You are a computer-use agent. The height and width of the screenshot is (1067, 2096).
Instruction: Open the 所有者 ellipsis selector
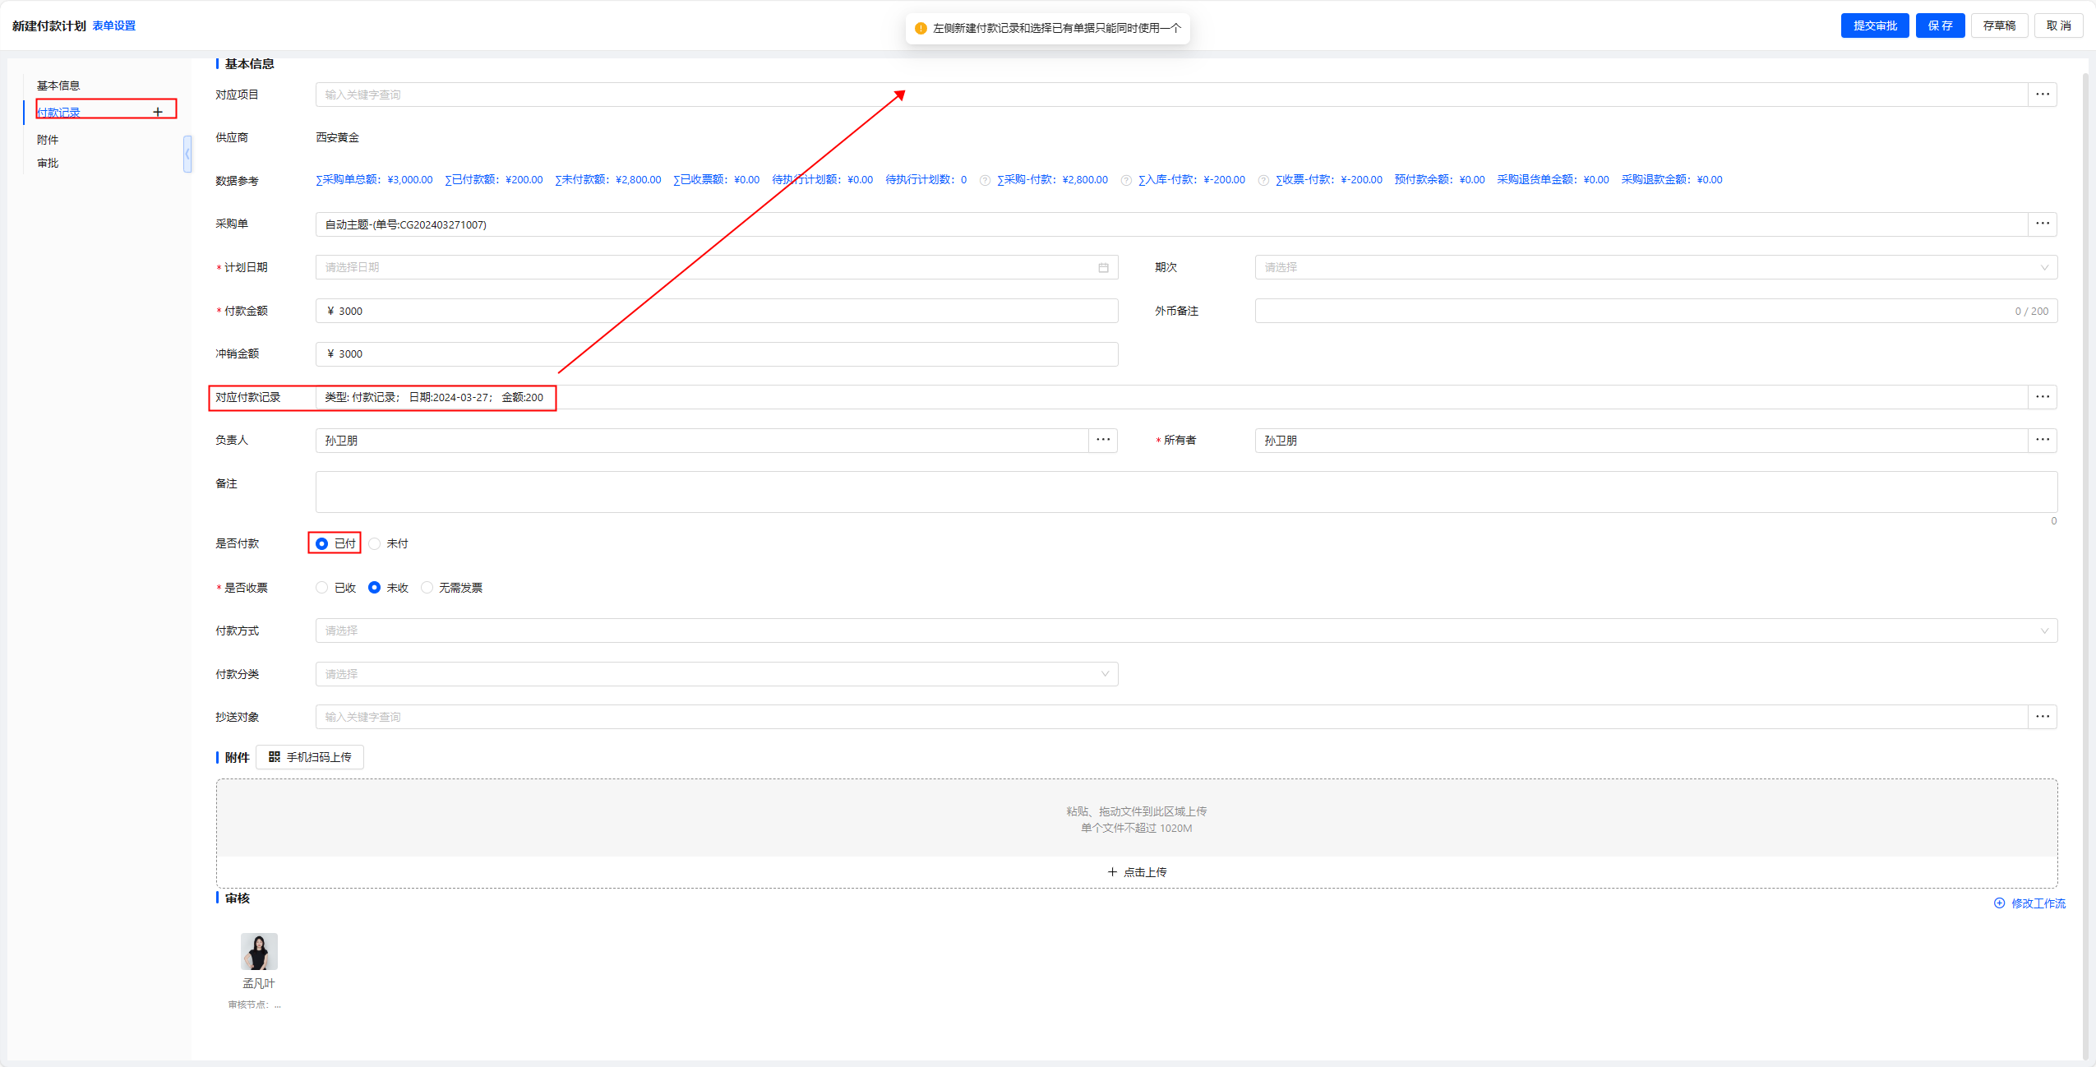tap(2043, 441)
